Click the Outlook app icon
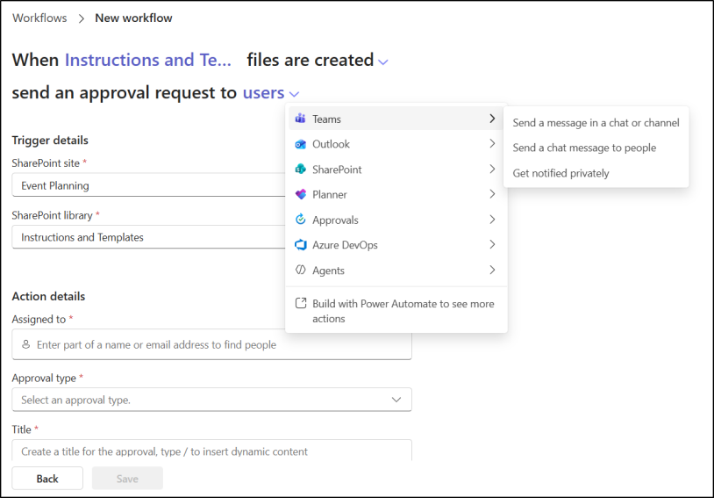Viewport: 714px width, 498px height. coord(301,144)
